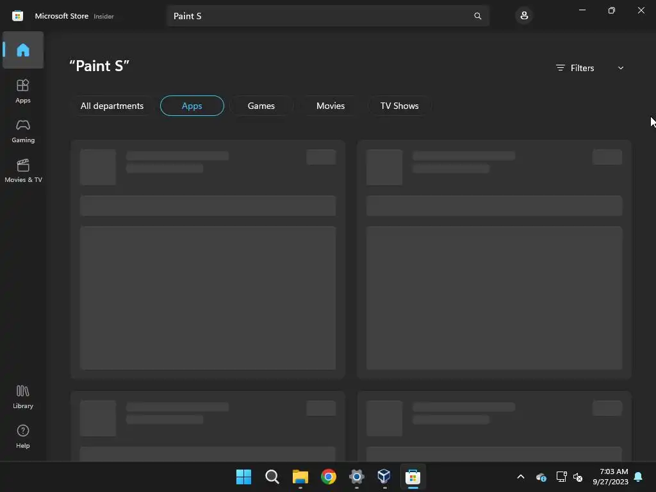This screenshot has width=656, height=492.
Task: Open the notification bell
Action: (x=638, y=477)
